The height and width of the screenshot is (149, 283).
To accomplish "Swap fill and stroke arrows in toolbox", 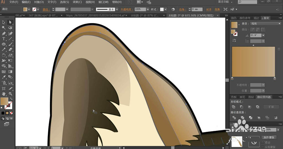I will 11,99.
